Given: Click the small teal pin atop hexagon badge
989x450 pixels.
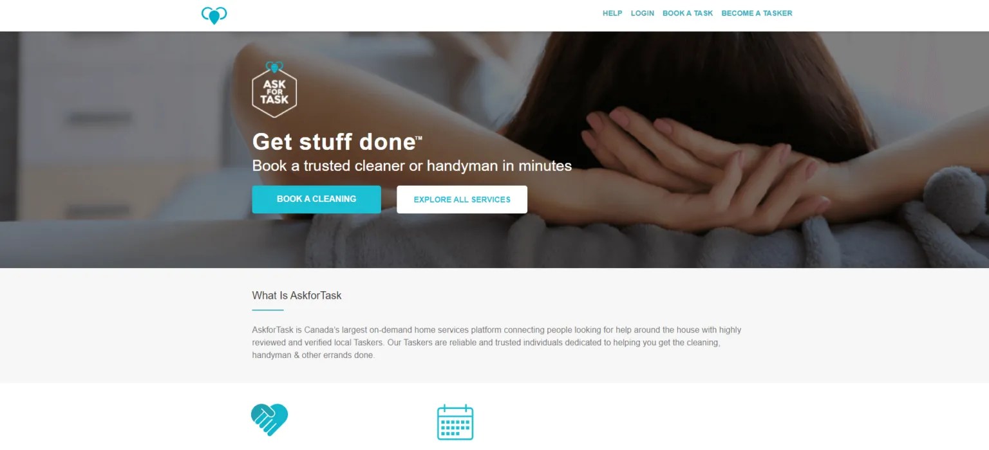Looking at the screenshot, I should point(274,66).
